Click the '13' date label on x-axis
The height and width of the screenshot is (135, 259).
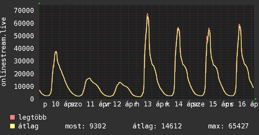148,104
